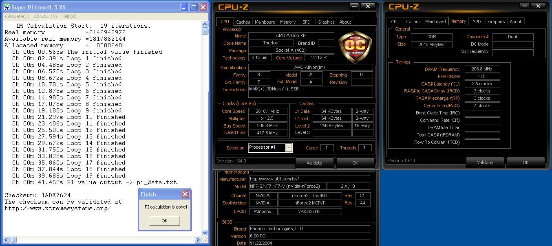Click the BIOS Brand Phoenix Technologies field

coord(309,229)
